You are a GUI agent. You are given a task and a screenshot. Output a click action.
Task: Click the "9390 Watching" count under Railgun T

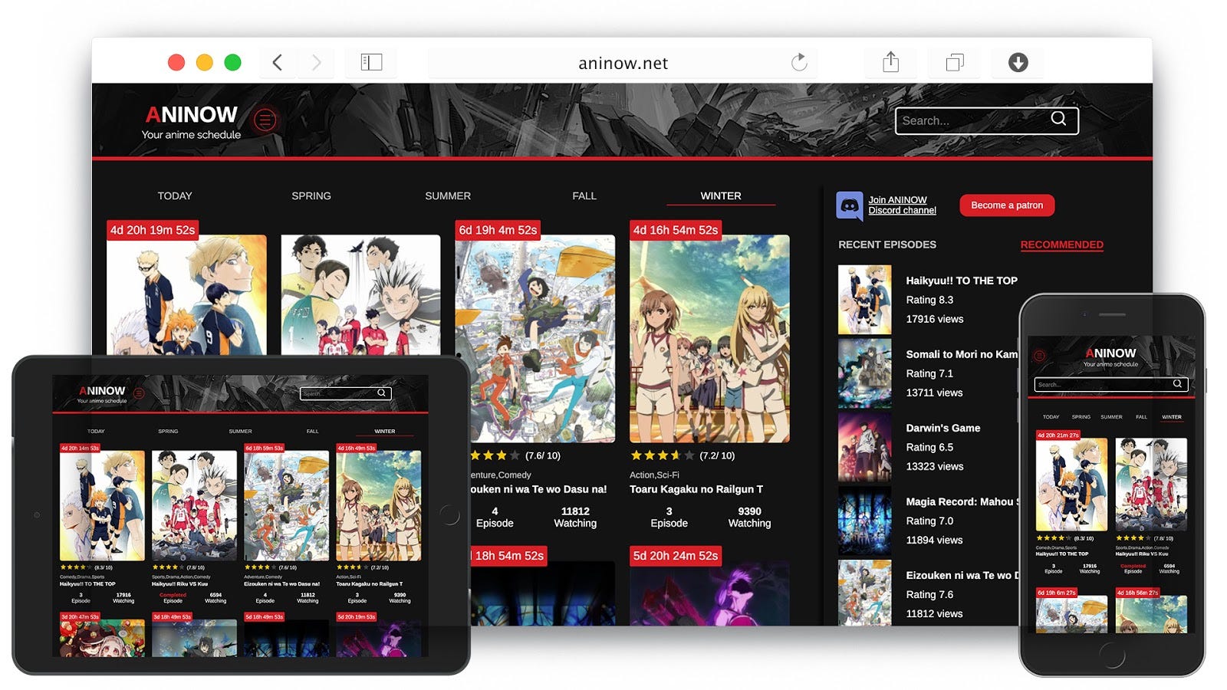(749, 517)
